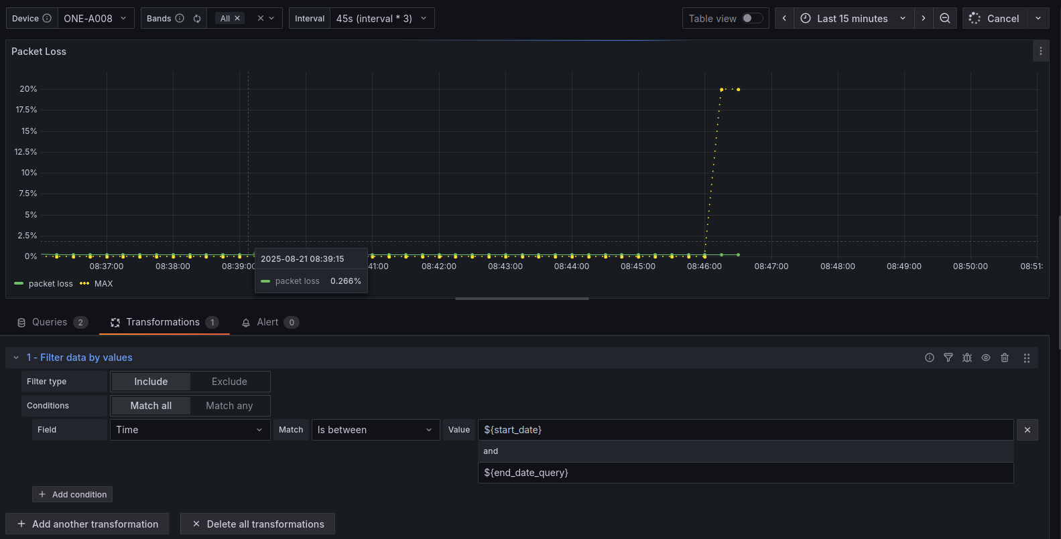
Task: Click Add another transformation button
Action: (87, 524)
